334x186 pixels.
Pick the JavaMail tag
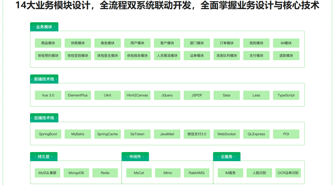[167, 134]
